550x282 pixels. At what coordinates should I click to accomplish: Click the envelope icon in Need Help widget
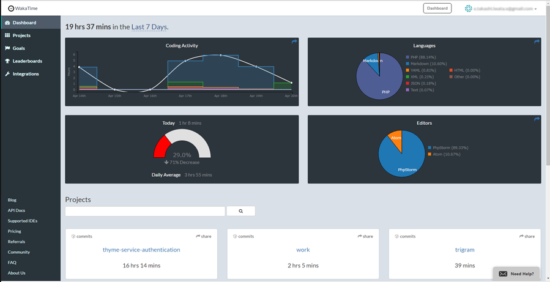point(503,274)
